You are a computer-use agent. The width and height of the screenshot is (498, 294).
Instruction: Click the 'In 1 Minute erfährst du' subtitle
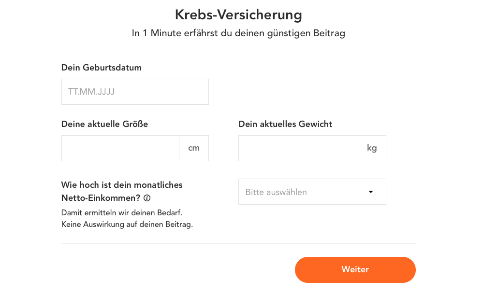pyautogui.click(x=238, y=33)
